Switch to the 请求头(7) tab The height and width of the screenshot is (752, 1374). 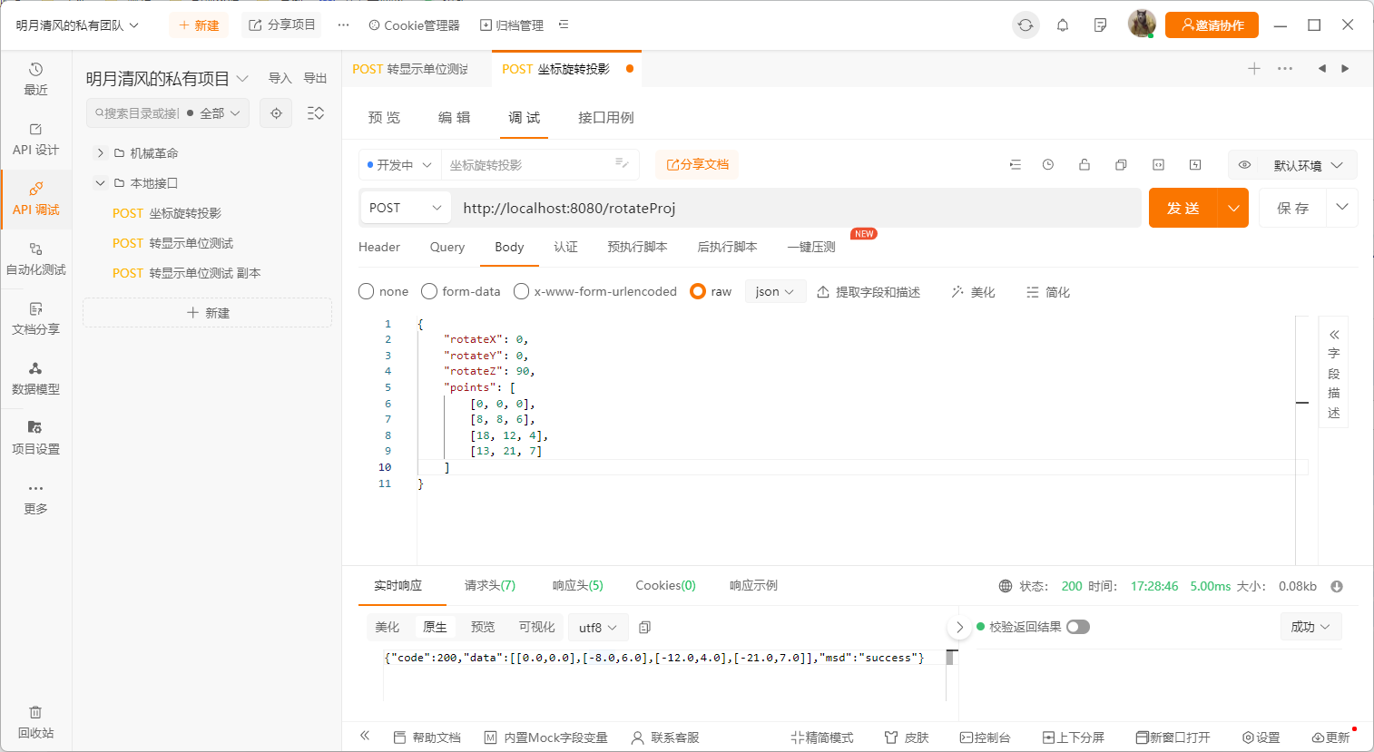[490, 585]
